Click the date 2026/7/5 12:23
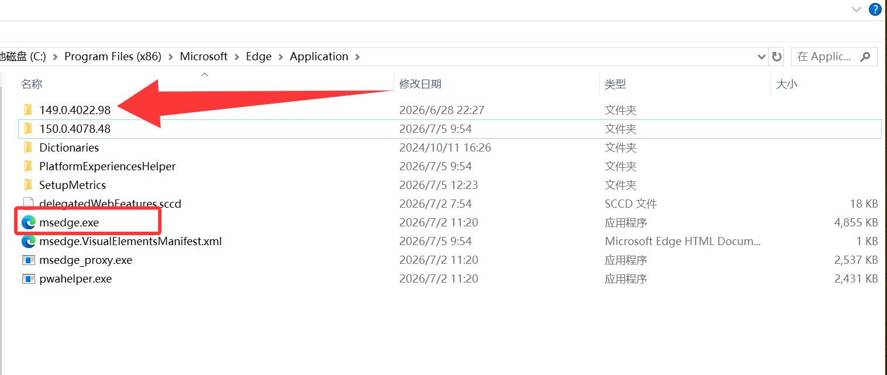This screenshot has width=887, height=375. pyautogui.click(x=439, y=185)
